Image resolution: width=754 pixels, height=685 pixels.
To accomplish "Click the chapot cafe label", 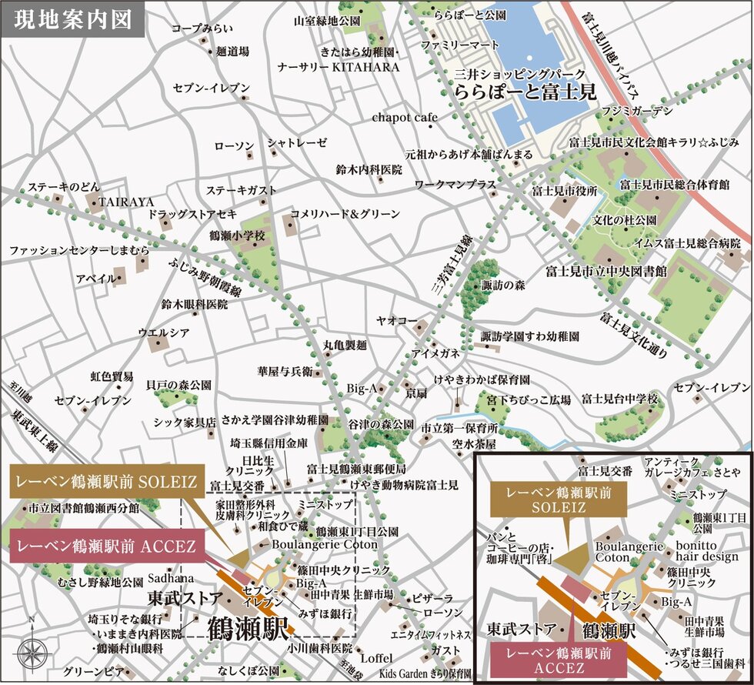I will 405,118.
